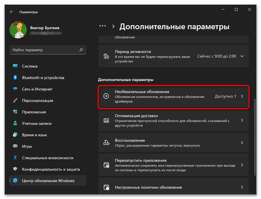Go to Сеть и Интернет

[x=48, y=89]
